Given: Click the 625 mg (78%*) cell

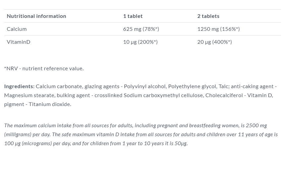Looking at the screenshot, I should click(x=141, y=29).
